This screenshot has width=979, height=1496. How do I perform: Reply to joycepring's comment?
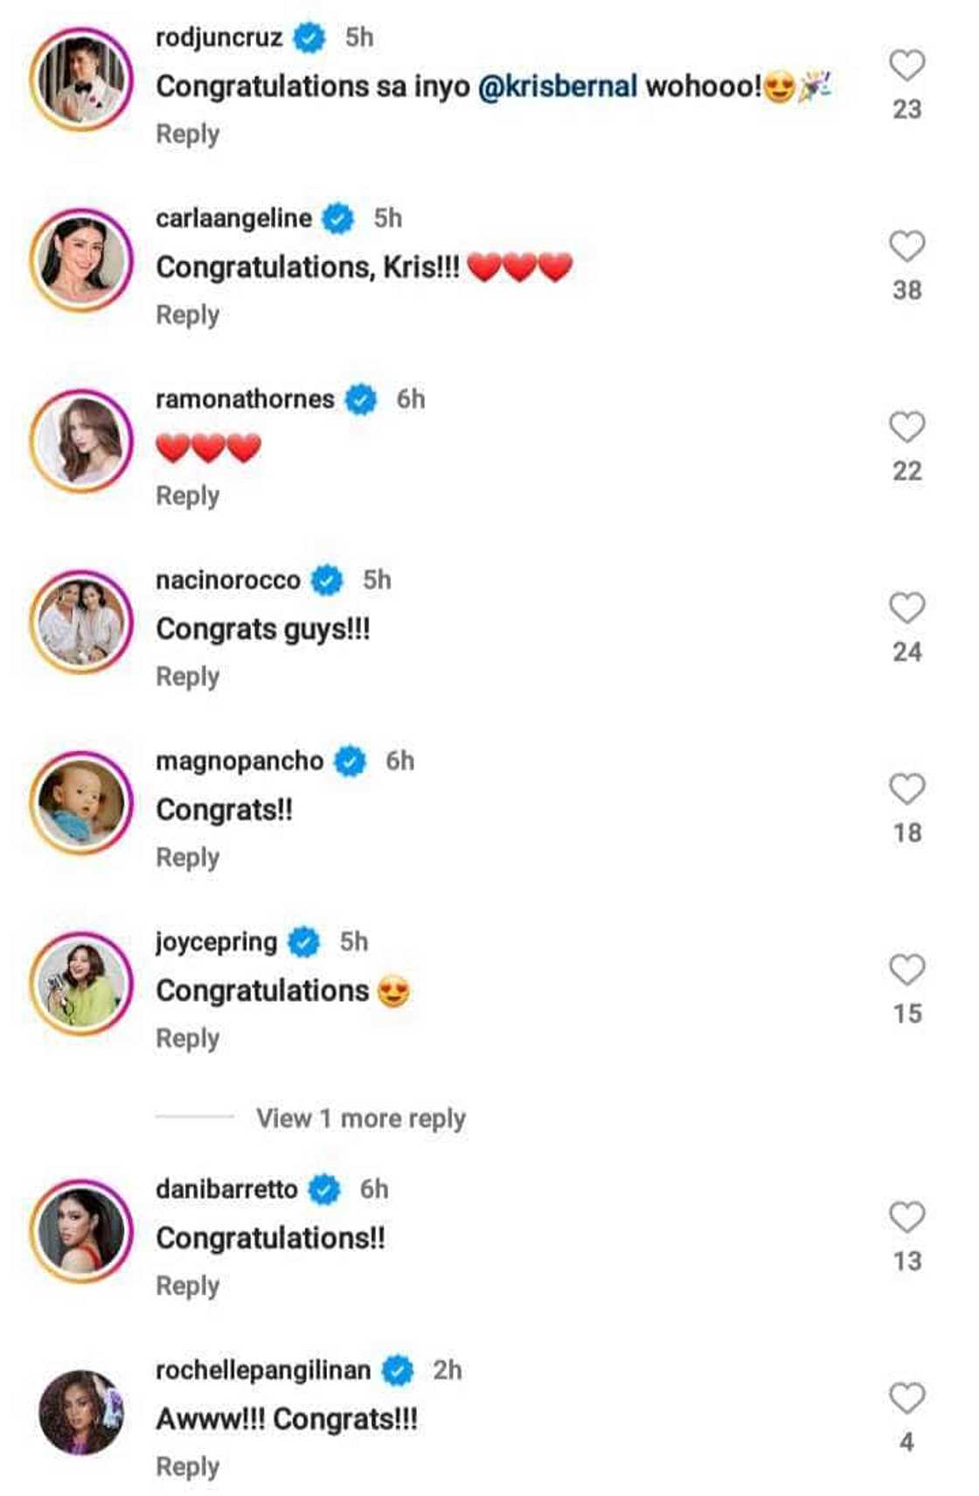(x=187, y=1039)
